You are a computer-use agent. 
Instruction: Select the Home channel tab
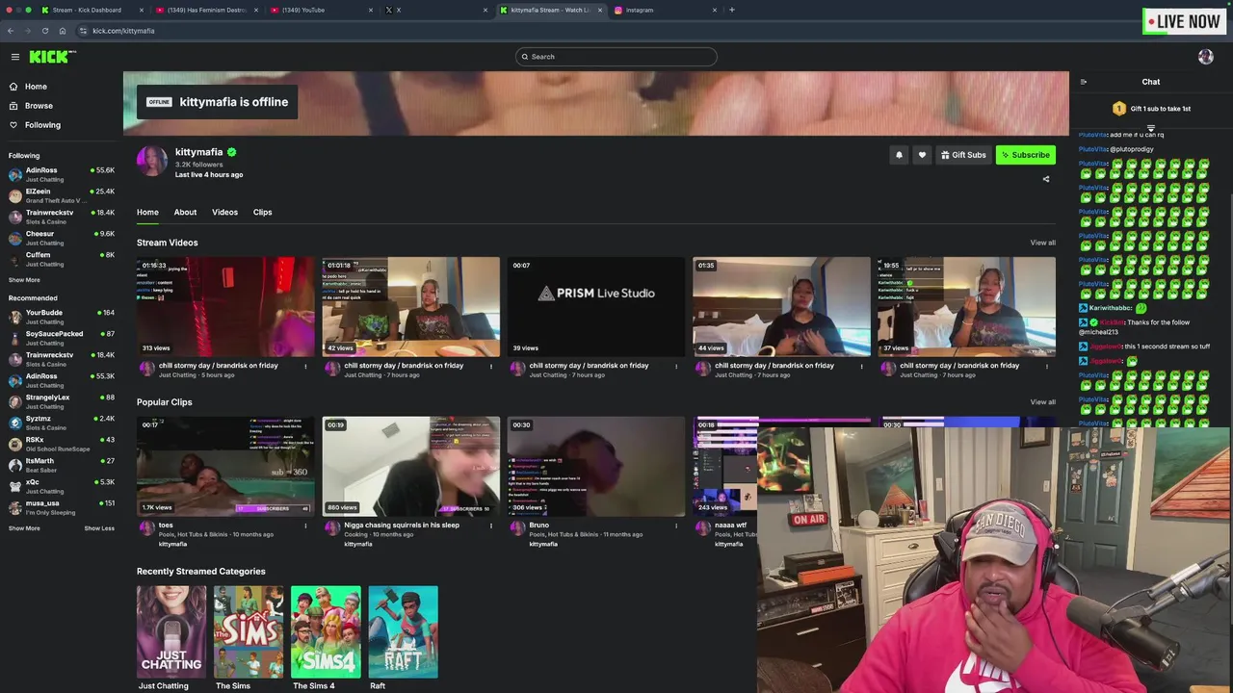click(147, 212)
